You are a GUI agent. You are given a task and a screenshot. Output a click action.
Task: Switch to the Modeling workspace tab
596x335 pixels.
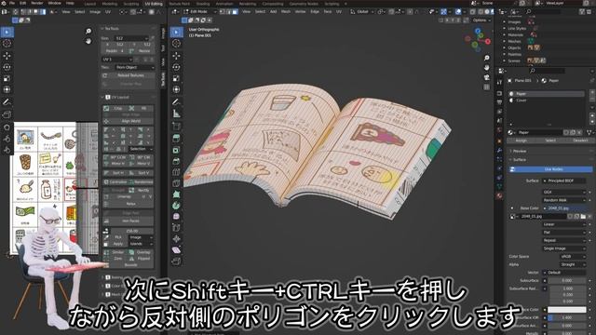(110, 4)
